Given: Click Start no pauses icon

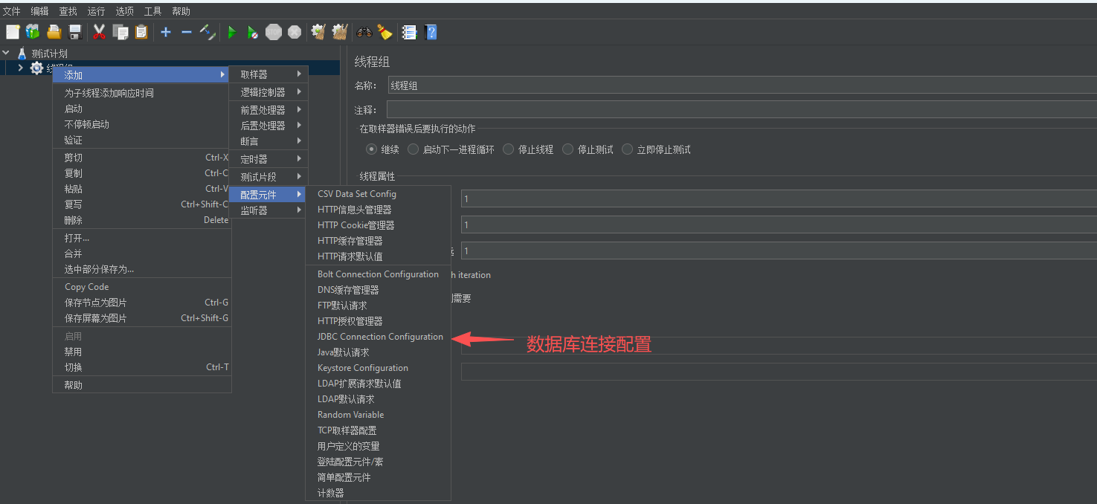Looking at the screenshot, I should pos(253,32).
